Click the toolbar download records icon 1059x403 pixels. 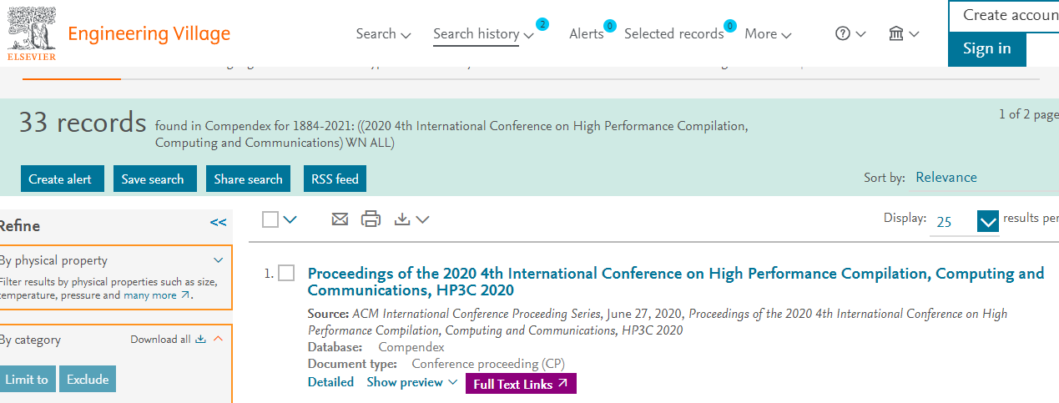(402, 219)
